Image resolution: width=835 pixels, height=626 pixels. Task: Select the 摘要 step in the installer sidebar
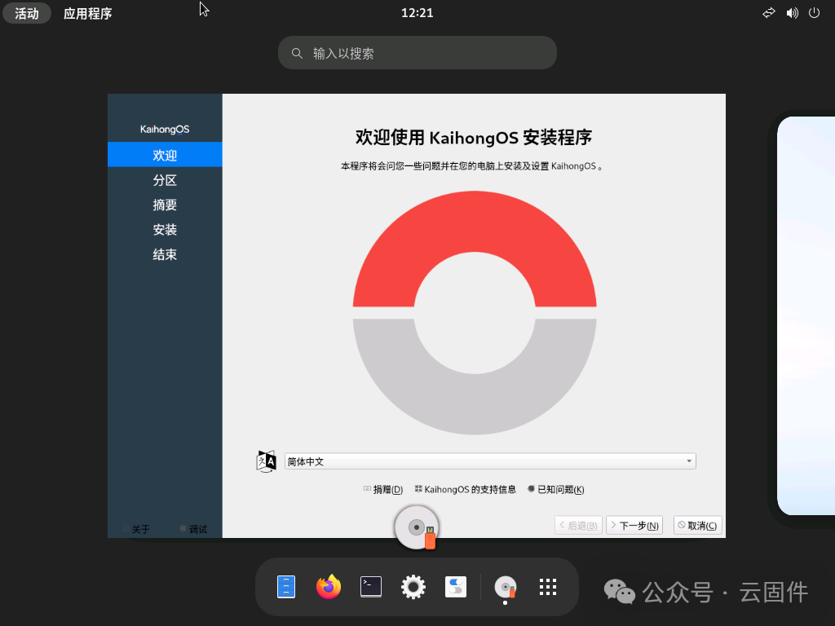pyautogui.click(x=165, y=205)
